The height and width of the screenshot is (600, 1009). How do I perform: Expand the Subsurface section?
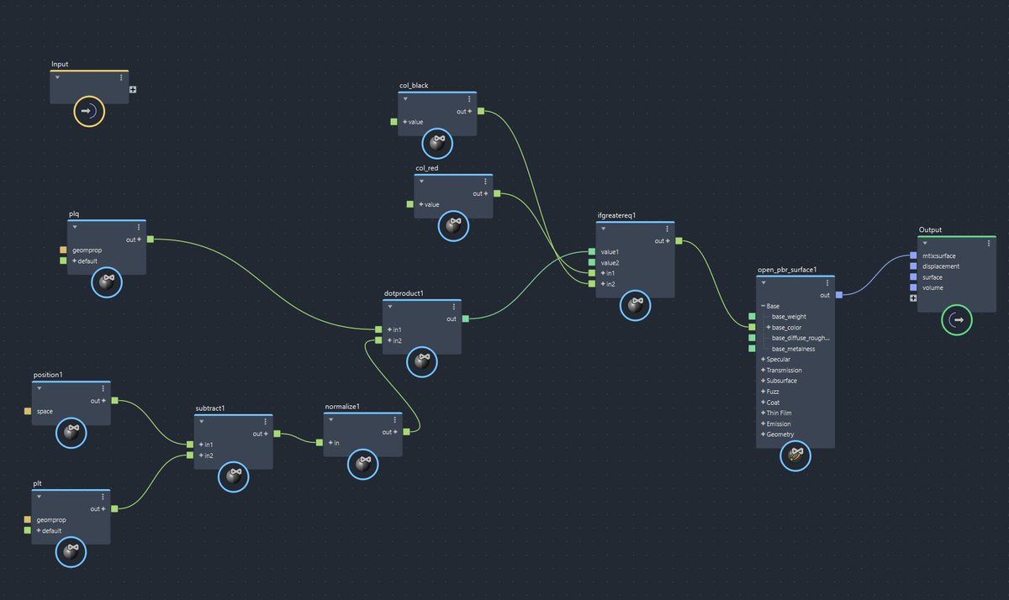[763, 381]
